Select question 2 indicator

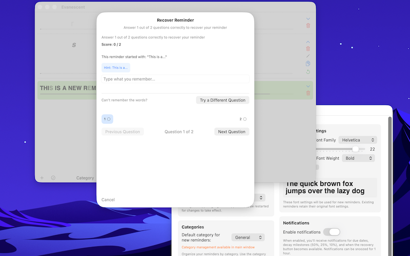(243, 119)
